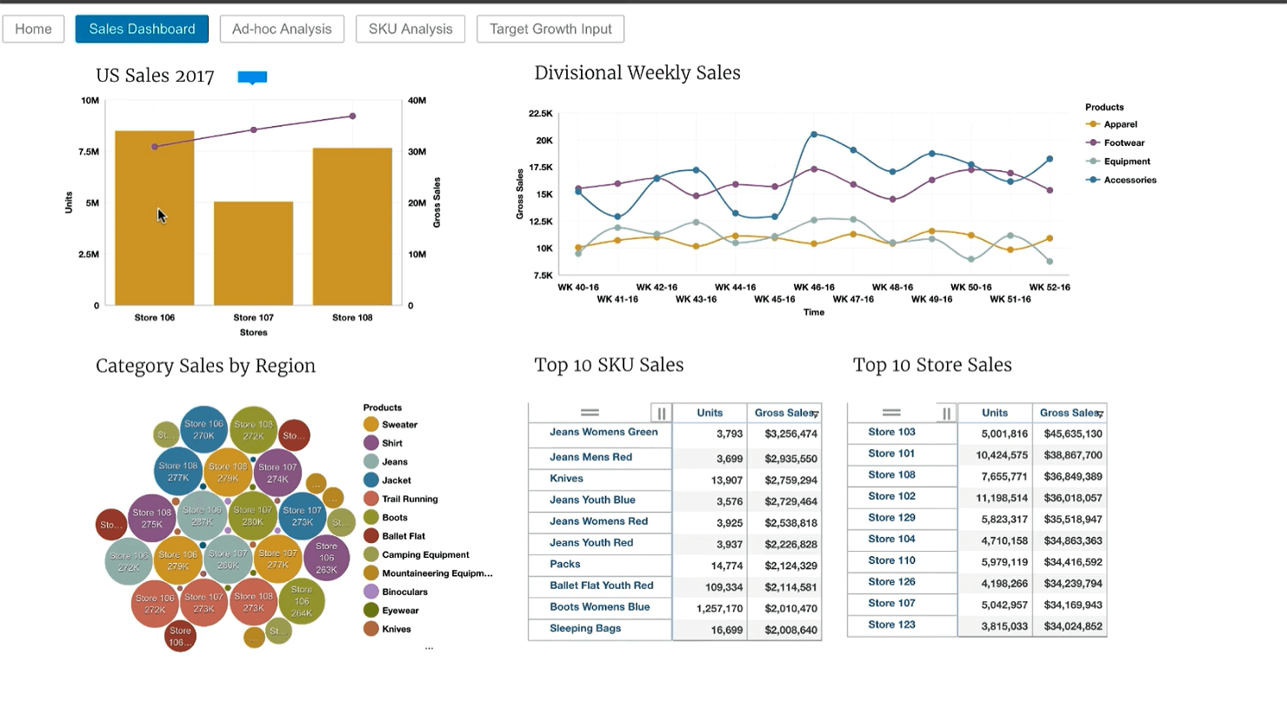Click the Trail Running legend circle
Image resolution: width=1287 pixels, height=702 pixels.
click(371, 499)
